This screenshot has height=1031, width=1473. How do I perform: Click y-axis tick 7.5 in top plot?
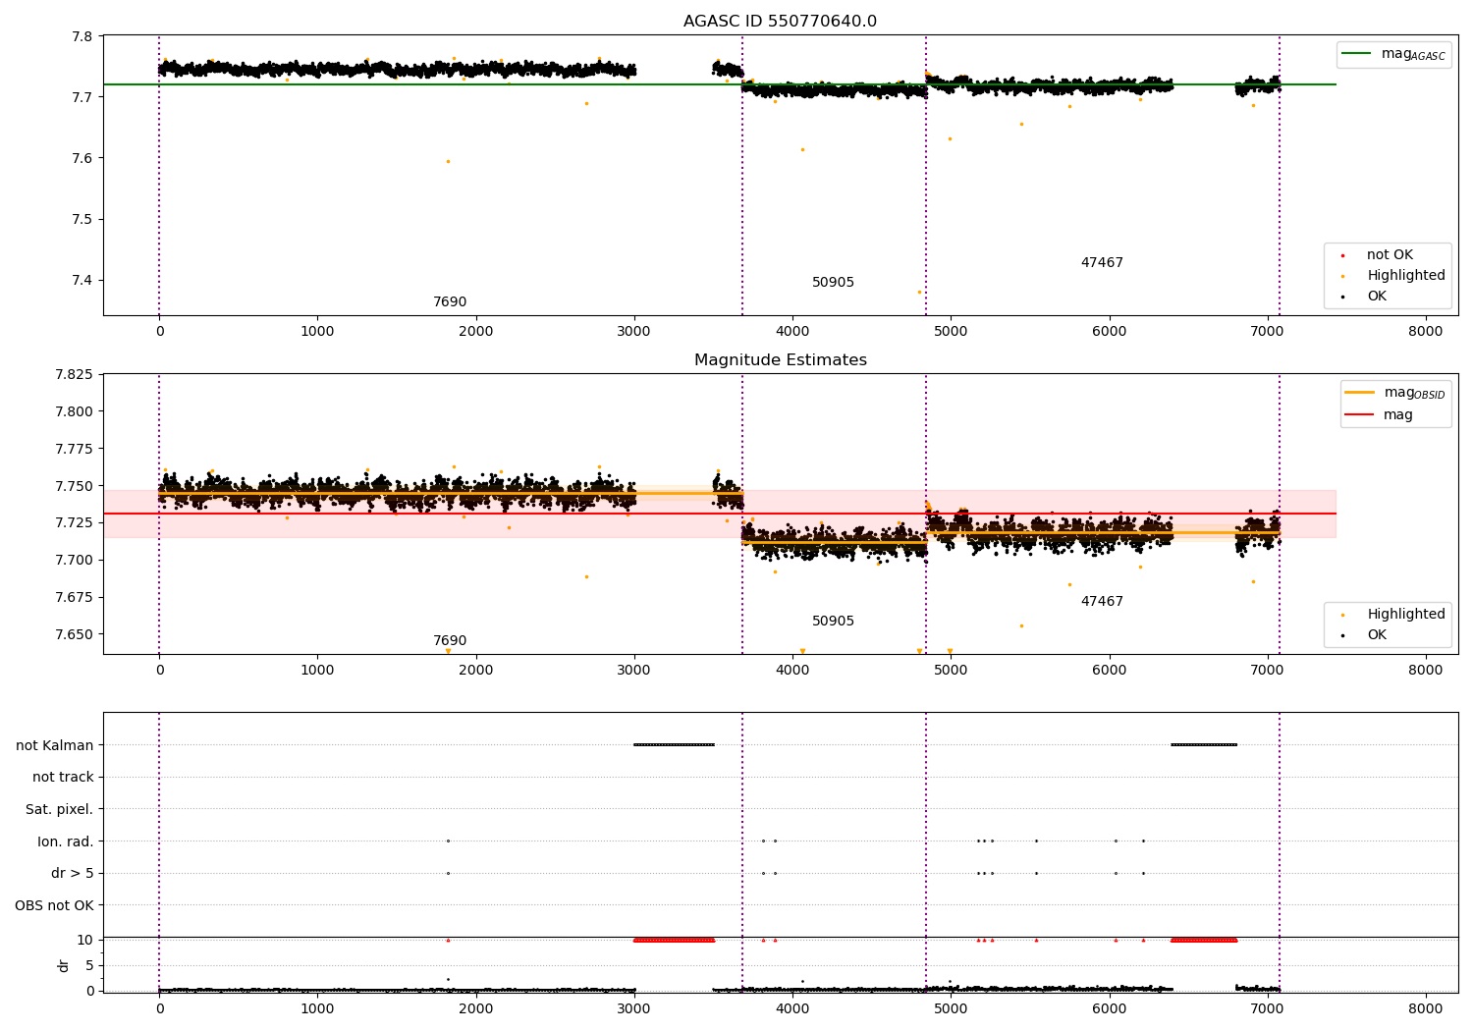pos(82,220)
